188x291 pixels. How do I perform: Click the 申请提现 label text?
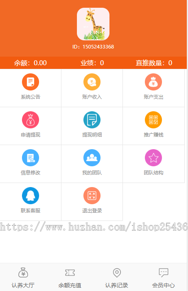click(31, 135)
